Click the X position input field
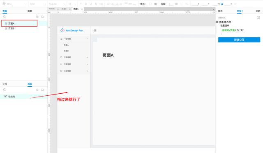This screenshot has height=153, width=263. tap(195, 4)
